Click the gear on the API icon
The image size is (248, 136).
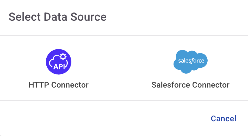63,56
